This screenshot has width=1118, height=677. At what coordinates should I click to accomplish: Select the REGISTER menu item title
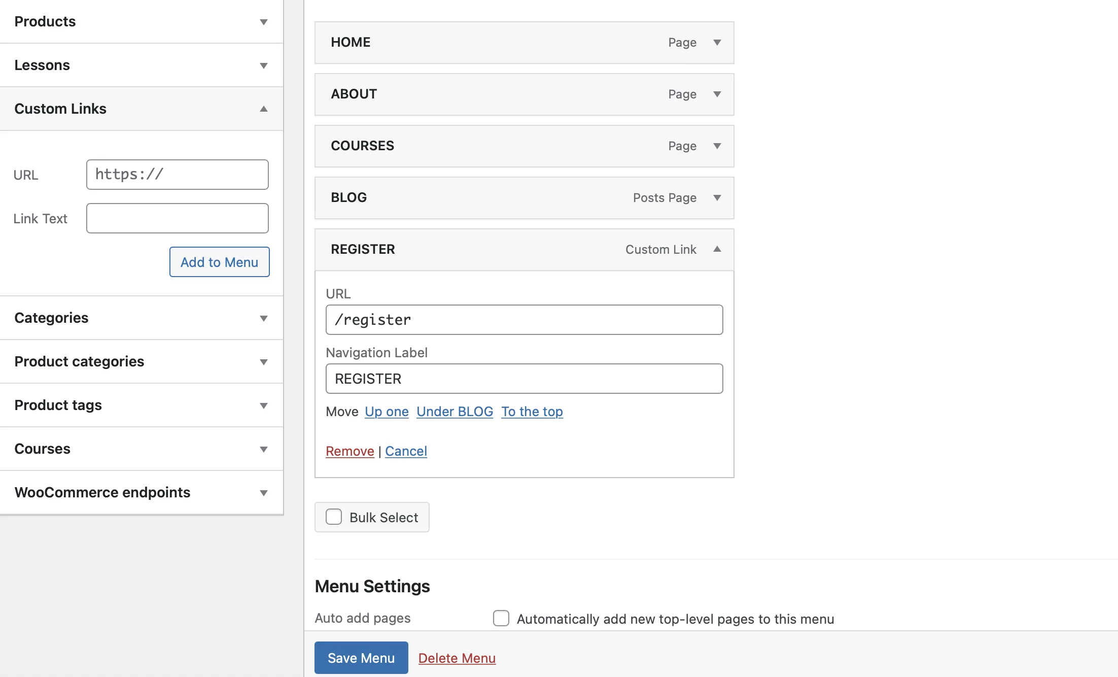[363, 249]
